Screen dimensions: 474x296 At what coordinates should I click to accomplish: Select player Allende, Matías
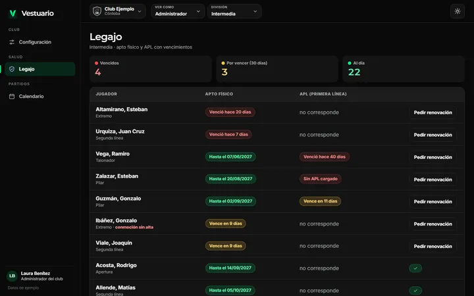click(x=115, y=287)
